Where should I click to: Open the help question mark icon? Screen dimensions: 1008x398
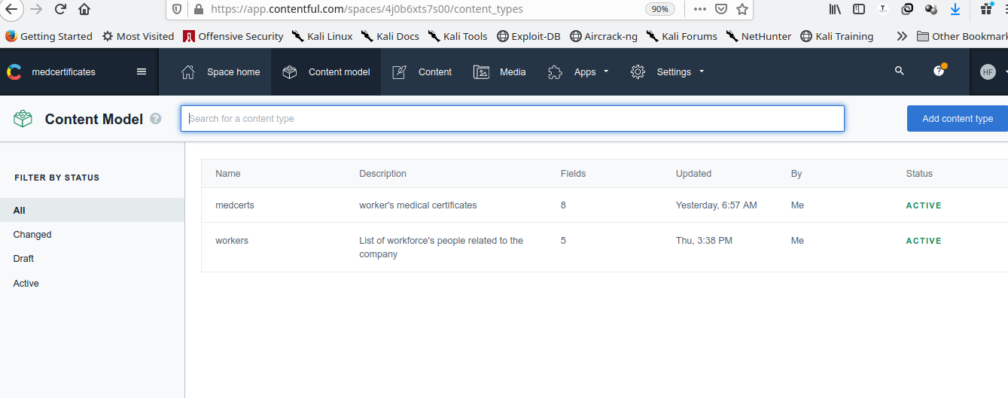(939, 71)
